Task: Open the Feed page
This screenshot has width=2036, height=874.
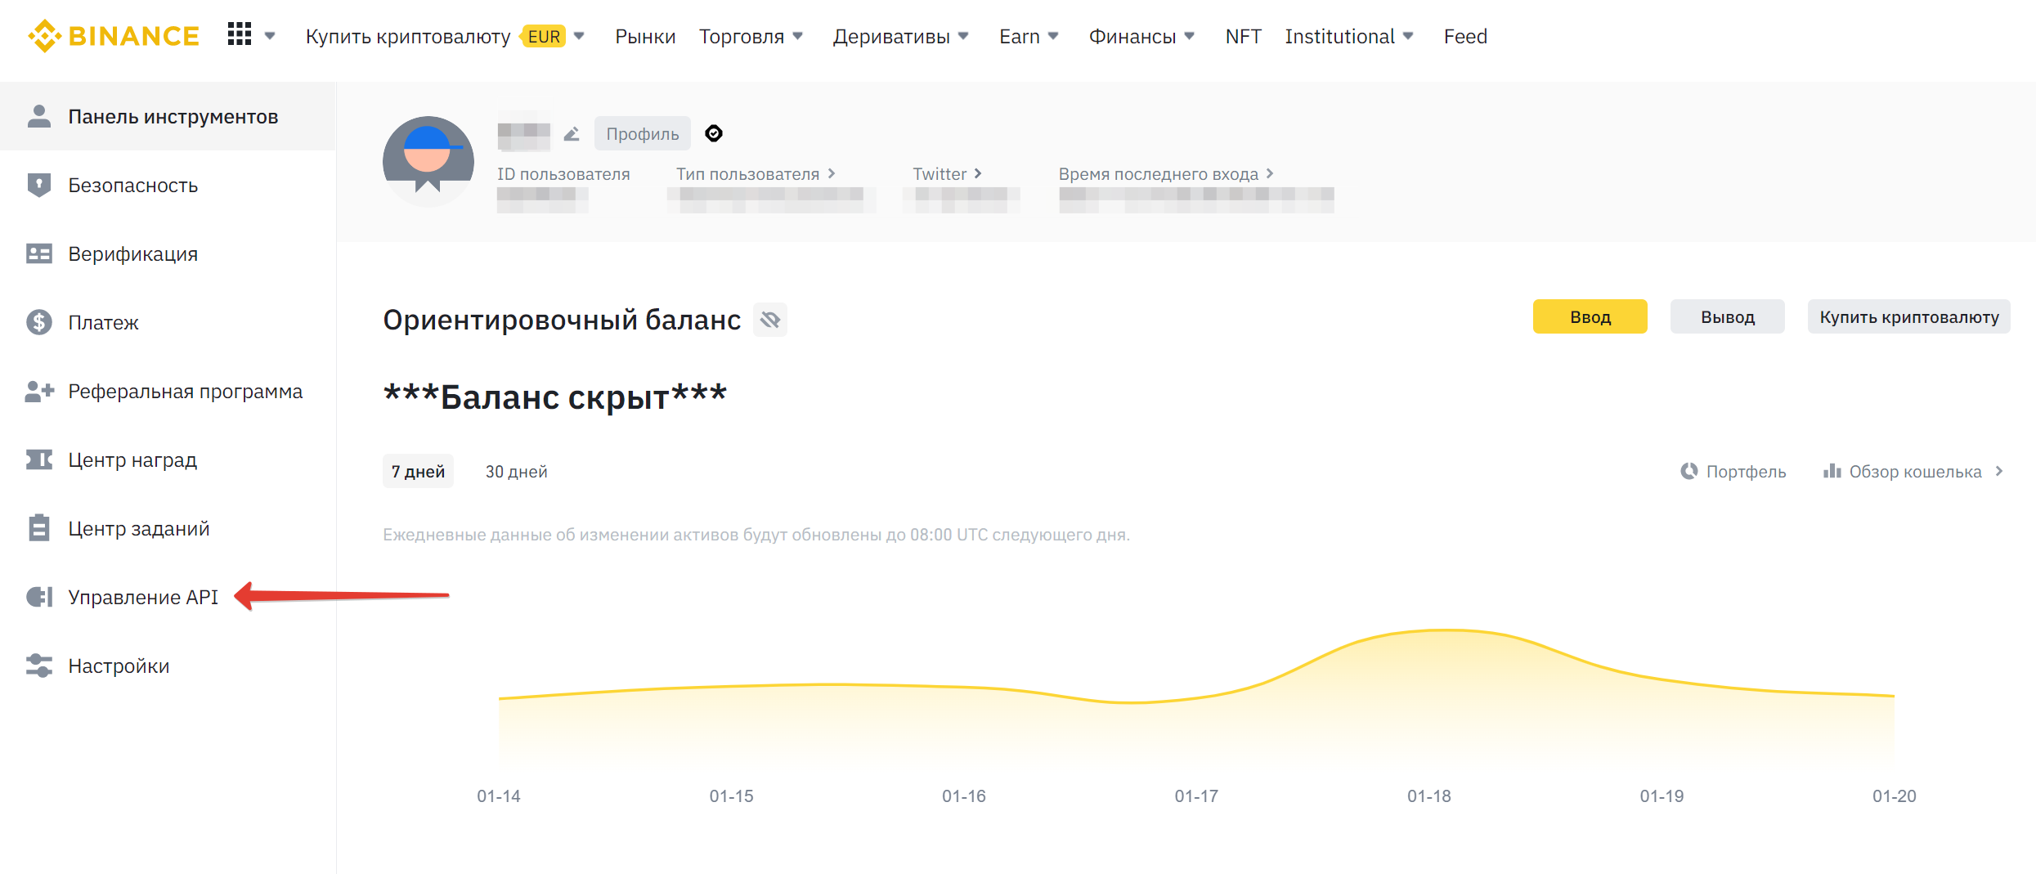Action: 1465,37
